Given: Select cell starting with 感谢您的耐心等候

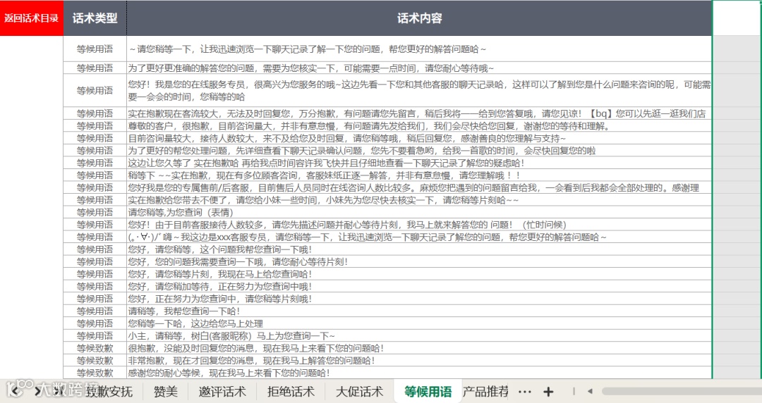Looking at the screenshot, I should (x=419, y=373).
